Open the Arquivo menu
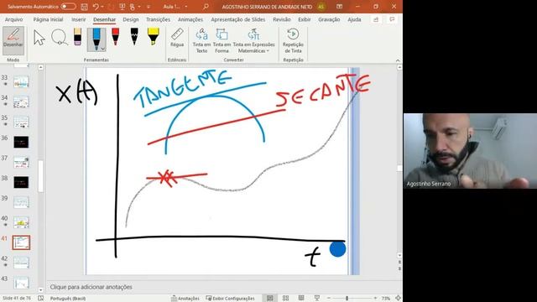537x302 pixels. 13,19
